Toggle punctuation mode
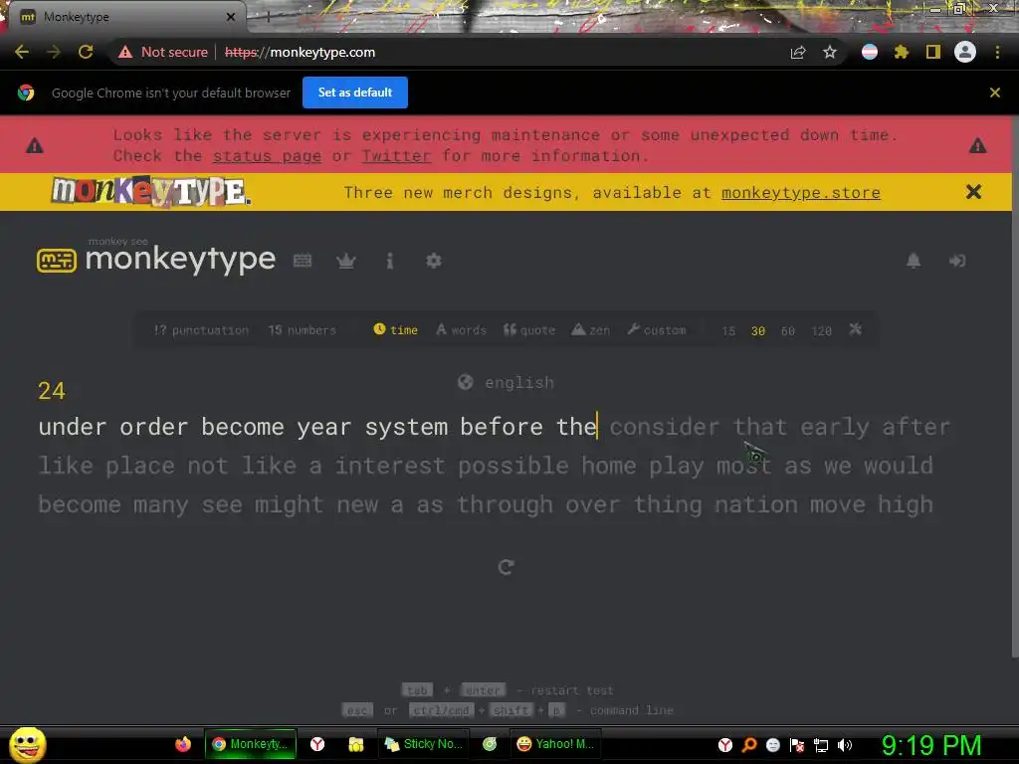This screenshot has height=764, width=1019. click(201, 330)
